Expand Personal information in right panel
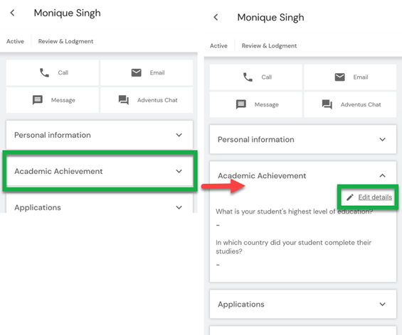The width and height of the screenshot is (402, 335). click(x=303, y=139)
